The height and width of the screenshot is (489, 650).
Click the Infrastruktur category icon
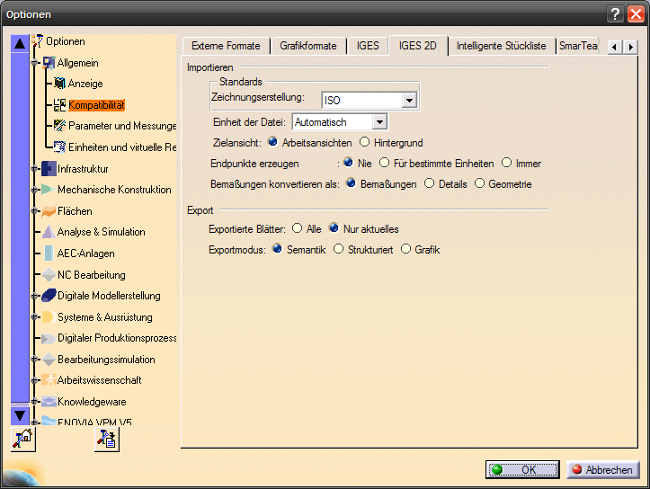click(x=49, y=168)
